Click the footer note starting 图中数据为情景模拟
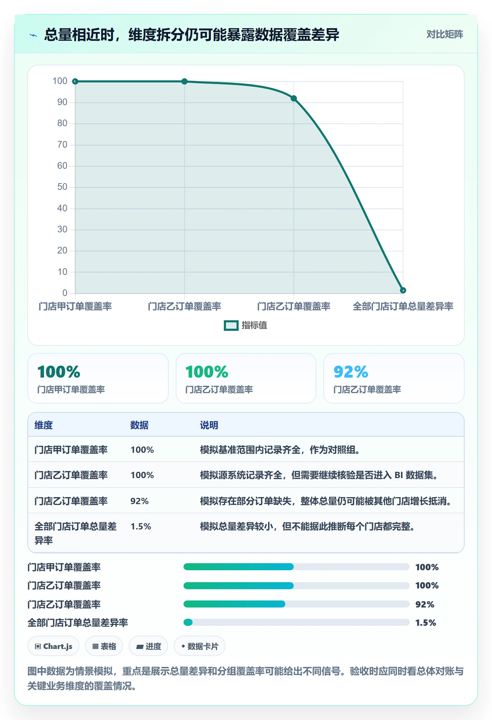This screenshot has width=492, height=720. pyautogui.click(x=246, y=679)
